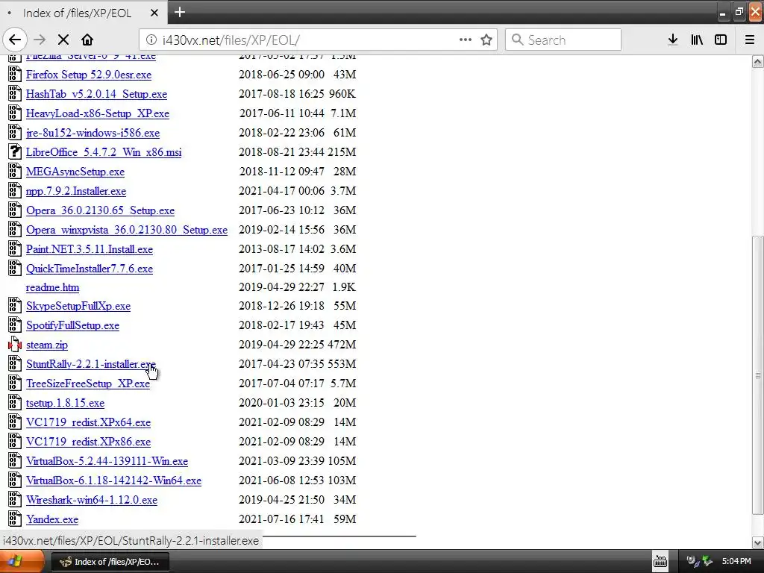Download Firefox Setup 52.9.0esr.exe
The width and height of the screenshot is (764, 573).
[x=89, y=75]
